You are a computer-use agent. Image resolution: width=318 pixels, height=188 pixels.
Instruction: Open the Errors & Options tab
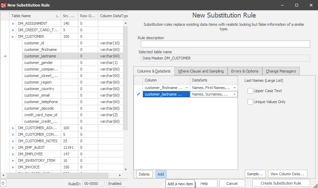[245, 71]
